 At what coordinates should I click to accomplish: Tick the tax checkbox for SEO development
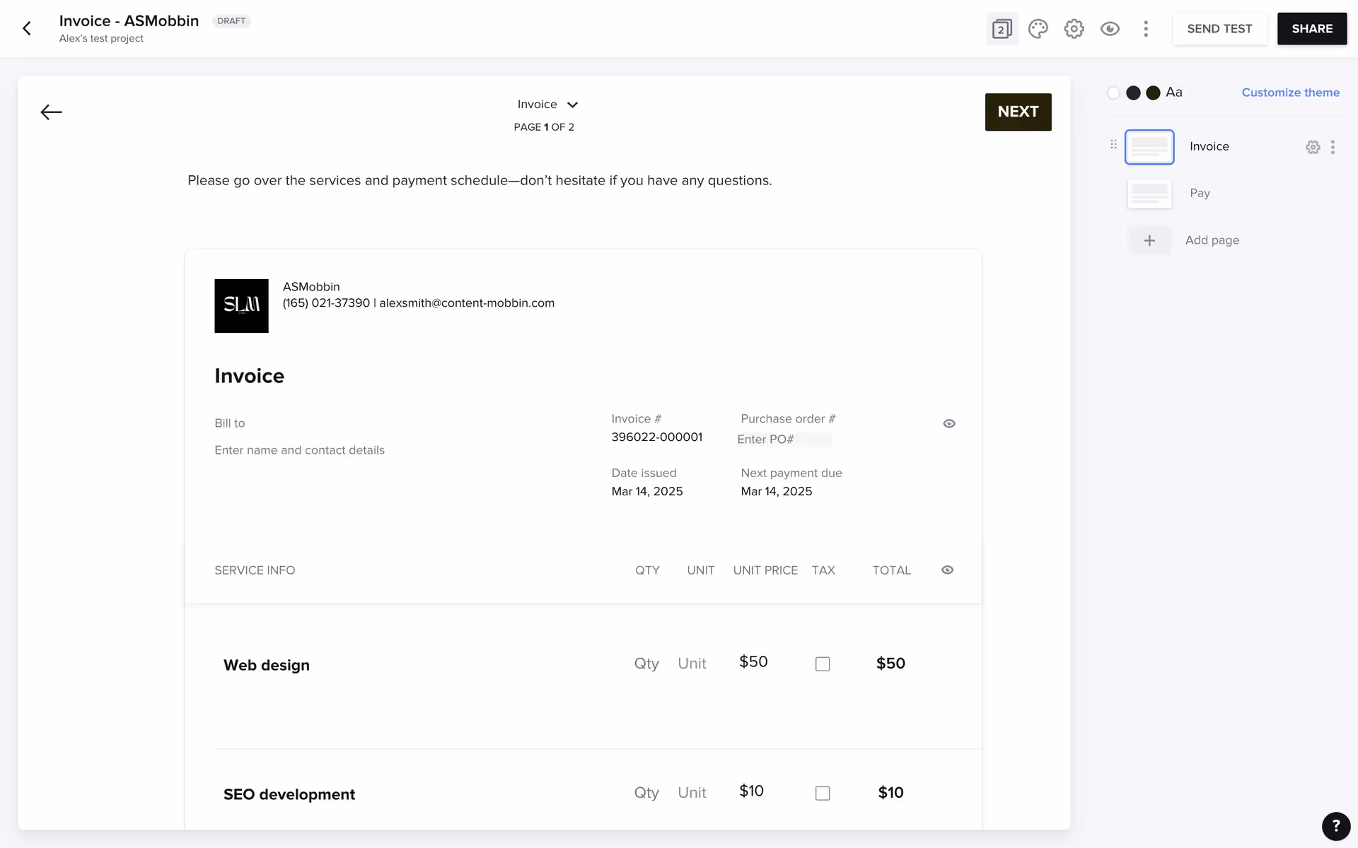tap(822, 794)
